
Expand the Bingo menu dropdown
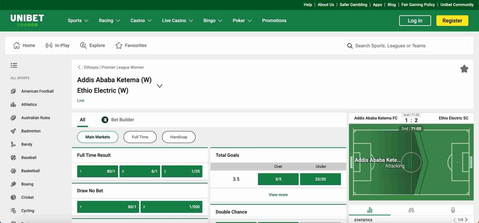point(213,20)
